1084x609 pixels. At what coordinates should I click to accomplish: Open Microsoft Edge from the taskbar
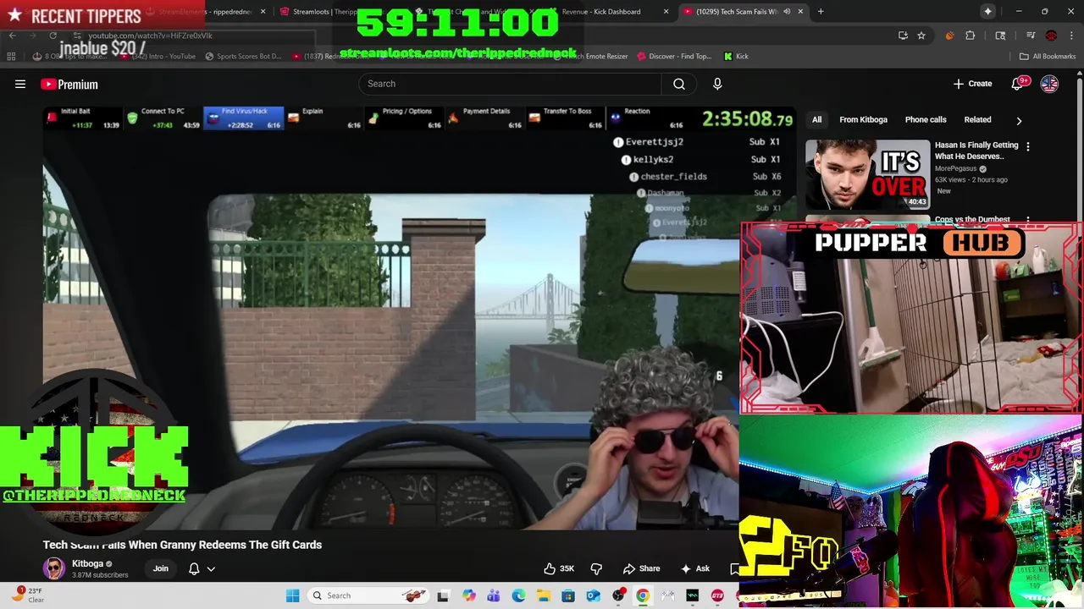(518, 595)
